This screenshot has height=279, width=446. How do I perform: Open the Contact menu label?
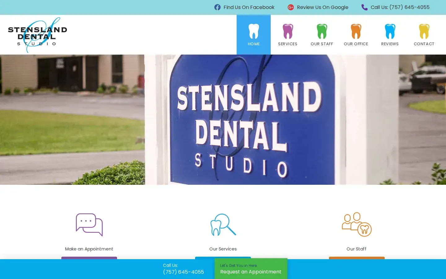tap(424, 44)
